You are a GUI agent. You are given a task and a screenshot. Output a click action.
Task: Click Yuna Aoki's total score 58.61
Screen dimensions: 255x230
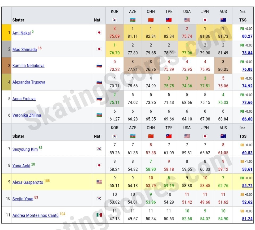coord(247,169)
